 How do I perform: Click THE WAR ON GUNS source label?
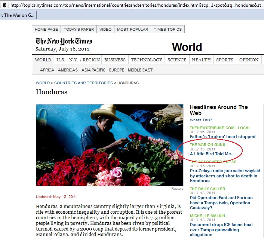[208, 145]
